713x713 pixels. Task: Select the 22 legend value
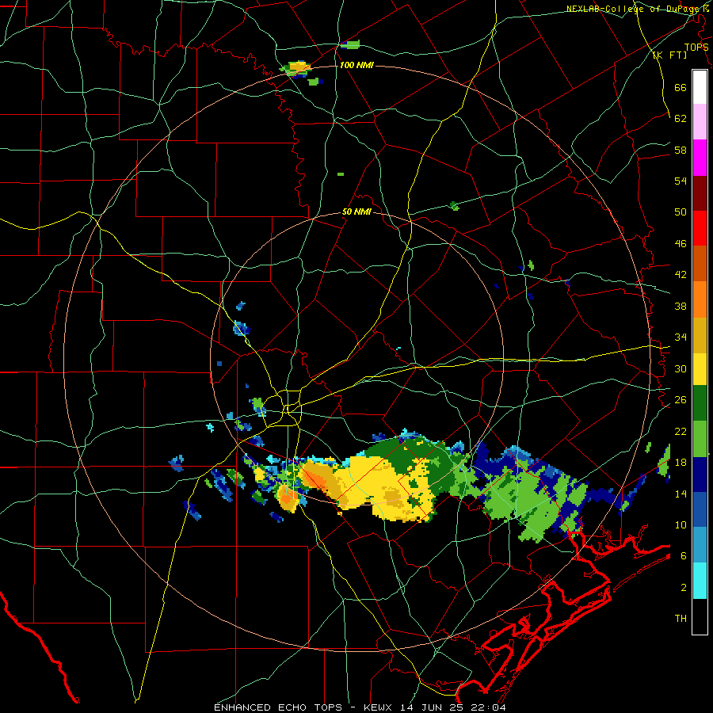681,431
